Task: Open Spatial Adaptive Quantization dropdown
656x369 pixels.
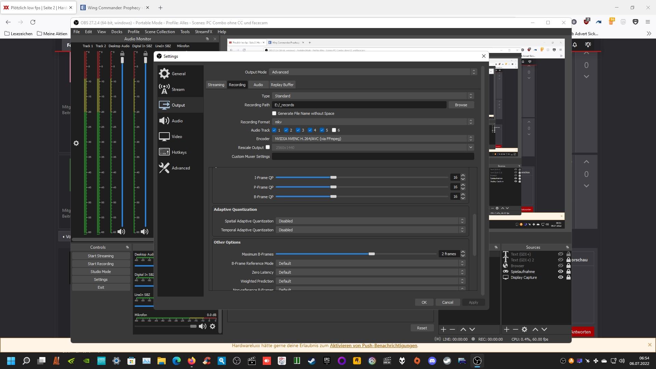Action: pyautogui.click(x=370, y=221)
